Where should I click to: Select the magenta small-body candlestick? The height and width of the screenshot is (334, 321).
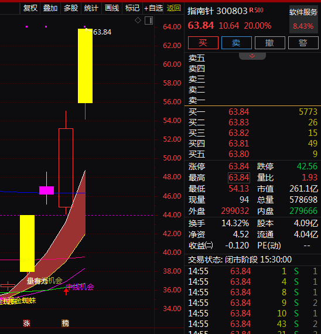(46, 190)
